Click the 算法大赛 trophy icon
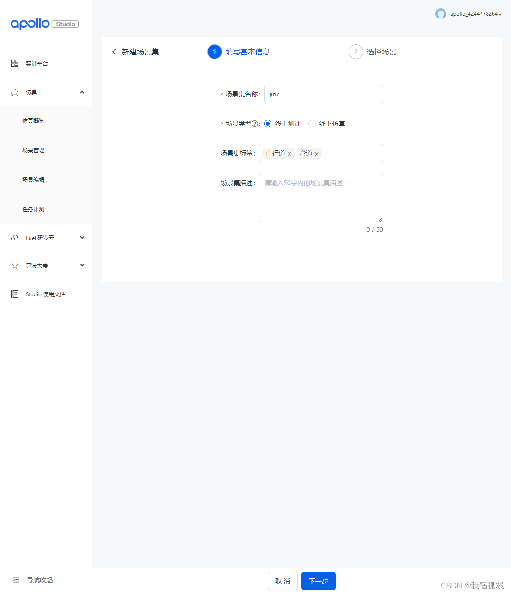The height and width of the screenshot is (594, 511). 14,265
